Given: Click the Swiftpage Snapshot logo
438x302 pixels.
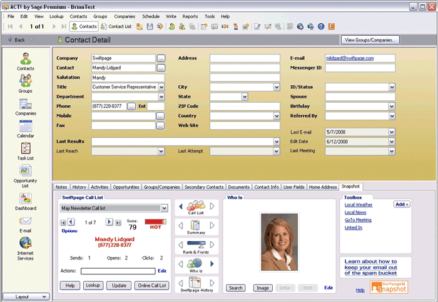Looking at the screenshot, I should [x=389, y=288].
